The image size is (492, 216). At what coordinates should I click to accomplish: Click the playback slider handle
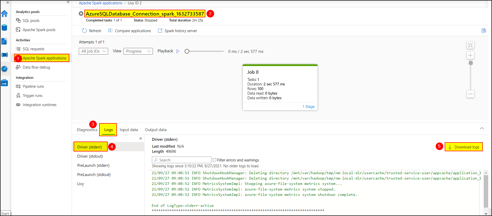(x=187, y=51)
